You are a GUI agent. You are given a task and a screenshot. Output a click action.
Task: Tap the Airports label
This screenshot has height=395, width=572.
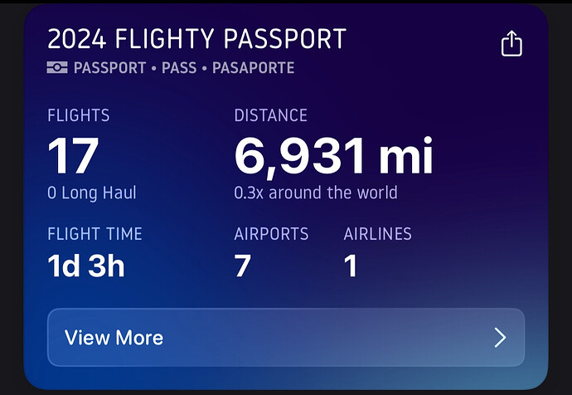[x=271, y=234]
